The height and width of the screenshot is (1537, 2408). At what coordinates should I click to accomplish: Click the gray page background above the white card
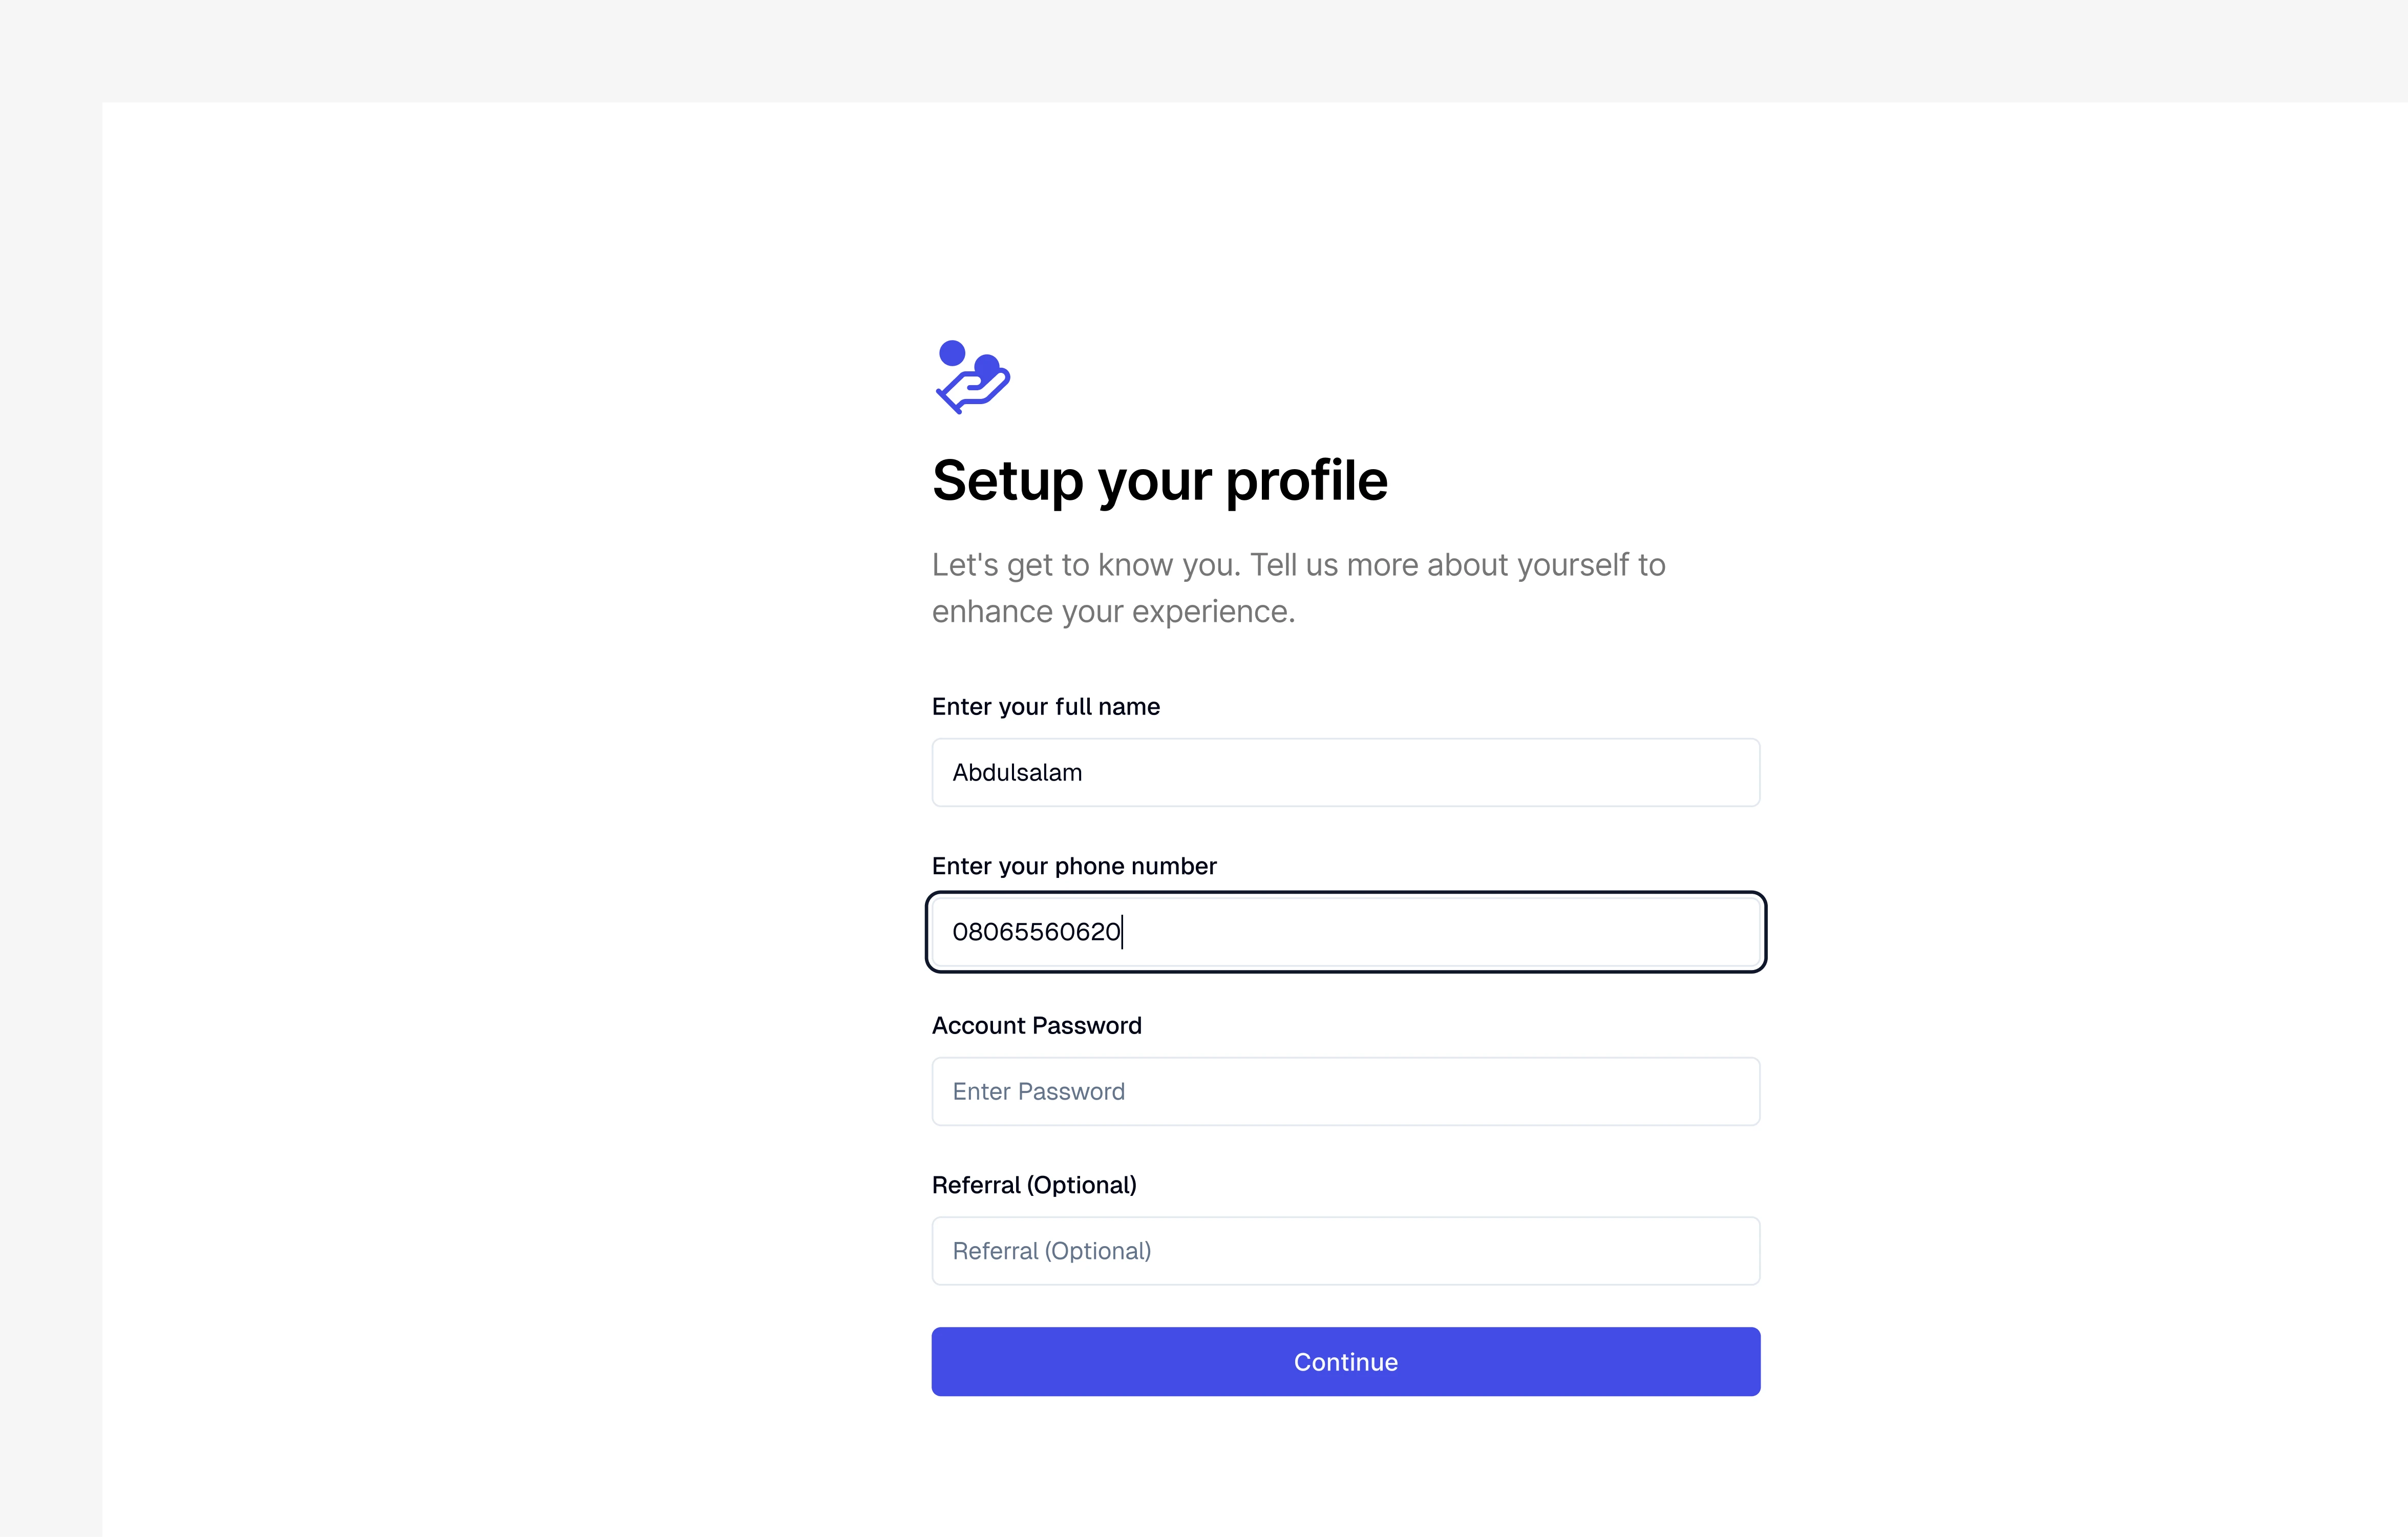pyautogui.click(x=1200, y=50)
